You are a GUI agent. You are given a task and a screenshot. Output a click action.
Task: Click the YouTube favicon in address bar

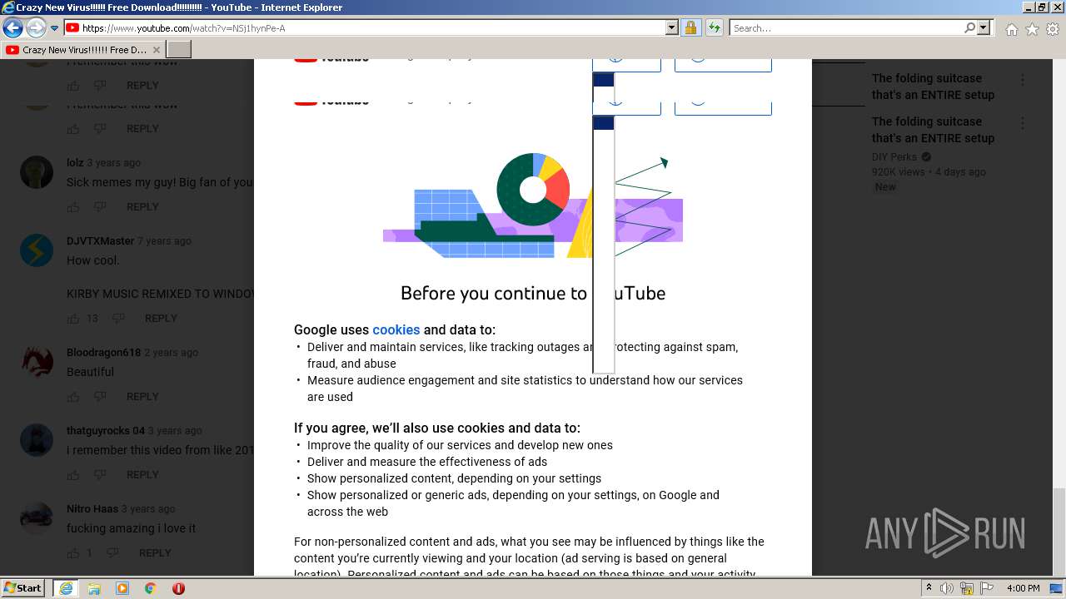[x=72, y=27]
